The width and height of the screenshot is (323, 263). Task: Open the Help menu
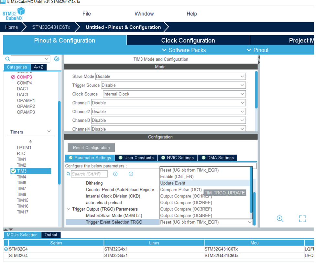coord(192,14)
